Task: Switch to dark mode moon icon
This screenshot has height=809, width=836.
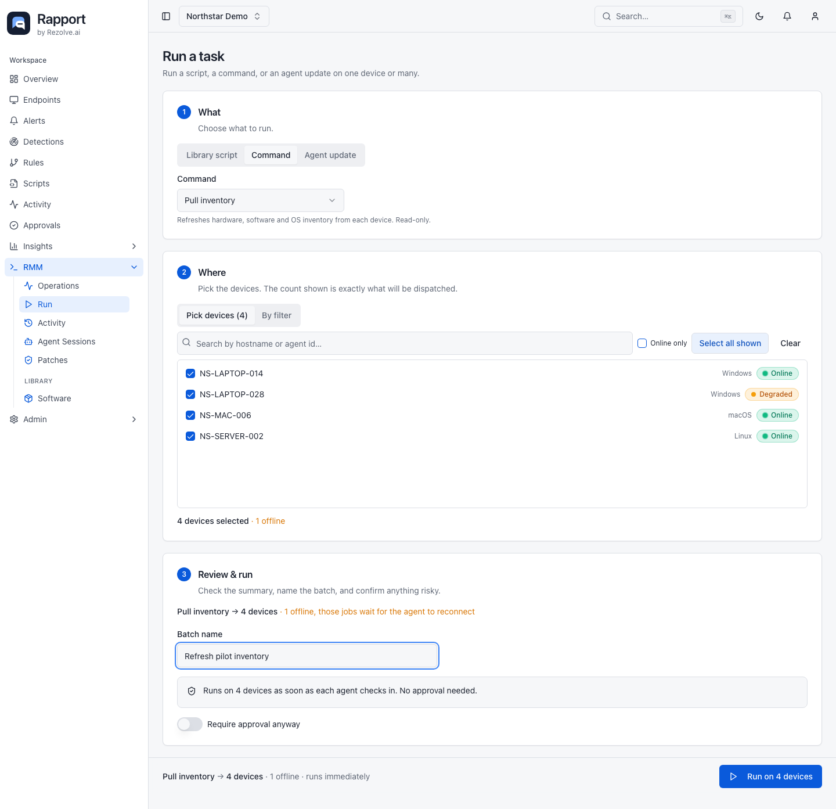Action: click(x=759, y=16)
